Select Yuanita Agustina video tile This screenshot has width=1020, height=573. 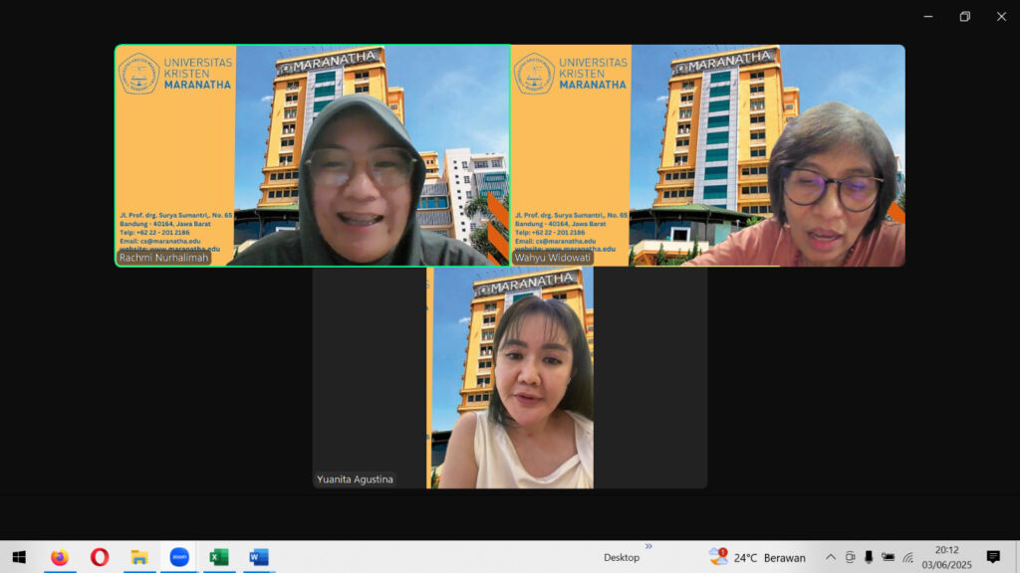[x=510, y=377]
